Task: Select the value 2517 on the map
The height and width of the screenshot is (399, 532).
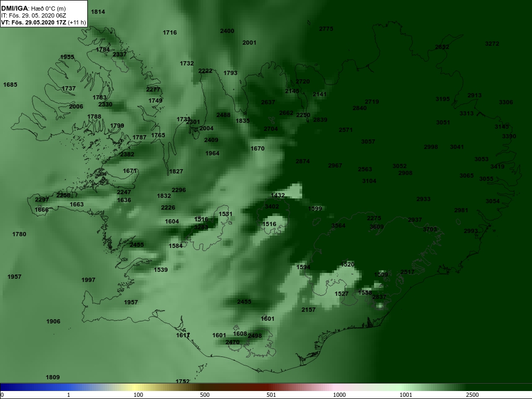Action: pos(408,272)
